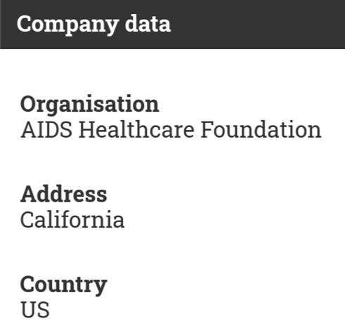Click the word AIDS in the organisation name
Viewport: 345px width, 333px height.
(x=46, y=130)
